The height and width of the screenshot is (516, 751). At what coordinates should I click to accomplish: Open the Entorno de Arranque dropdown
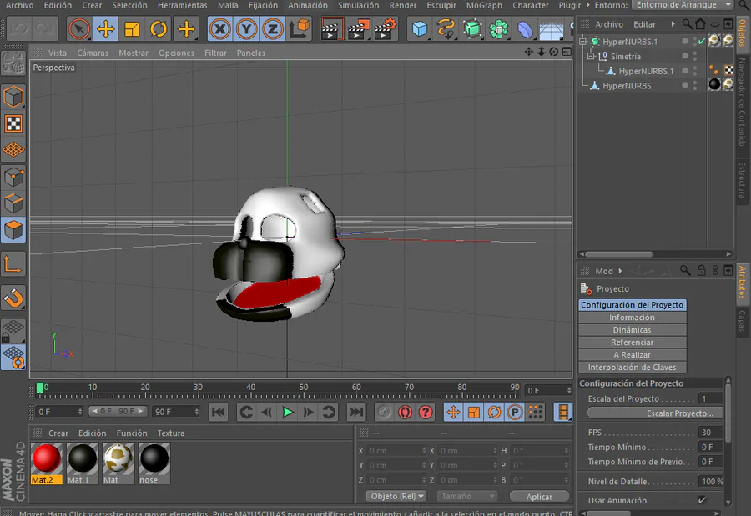pos(681,5)
